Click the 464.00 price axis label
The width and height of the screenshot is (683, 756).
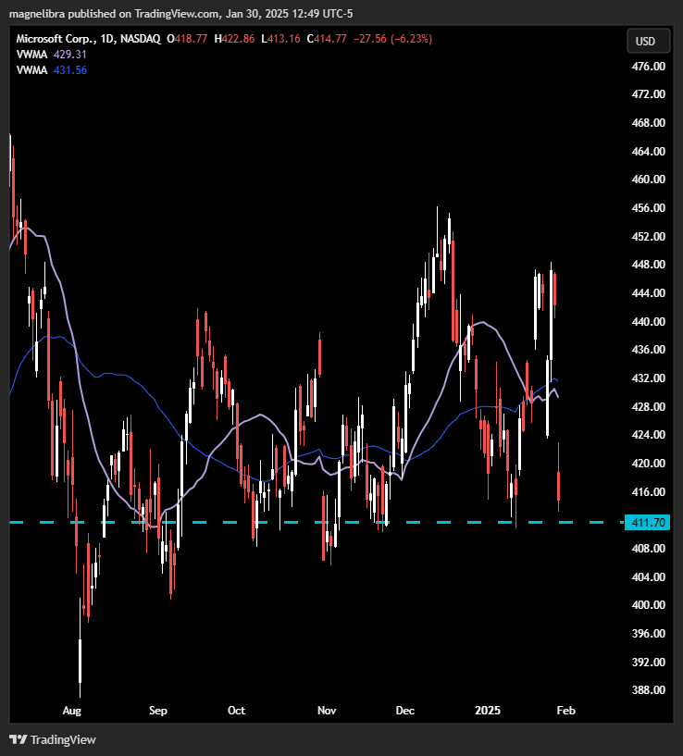[x=648, y=151]
